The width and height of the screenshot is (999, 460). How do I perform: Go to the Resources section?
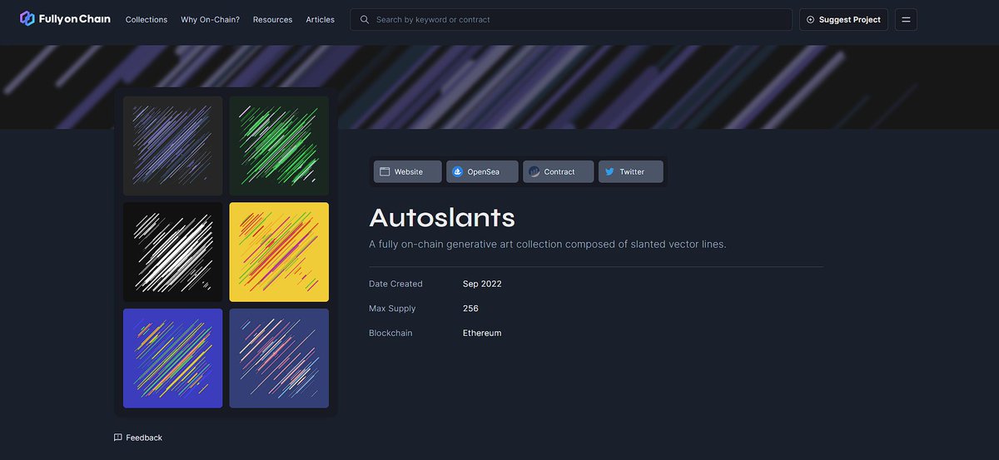click(x=272, y=19)
